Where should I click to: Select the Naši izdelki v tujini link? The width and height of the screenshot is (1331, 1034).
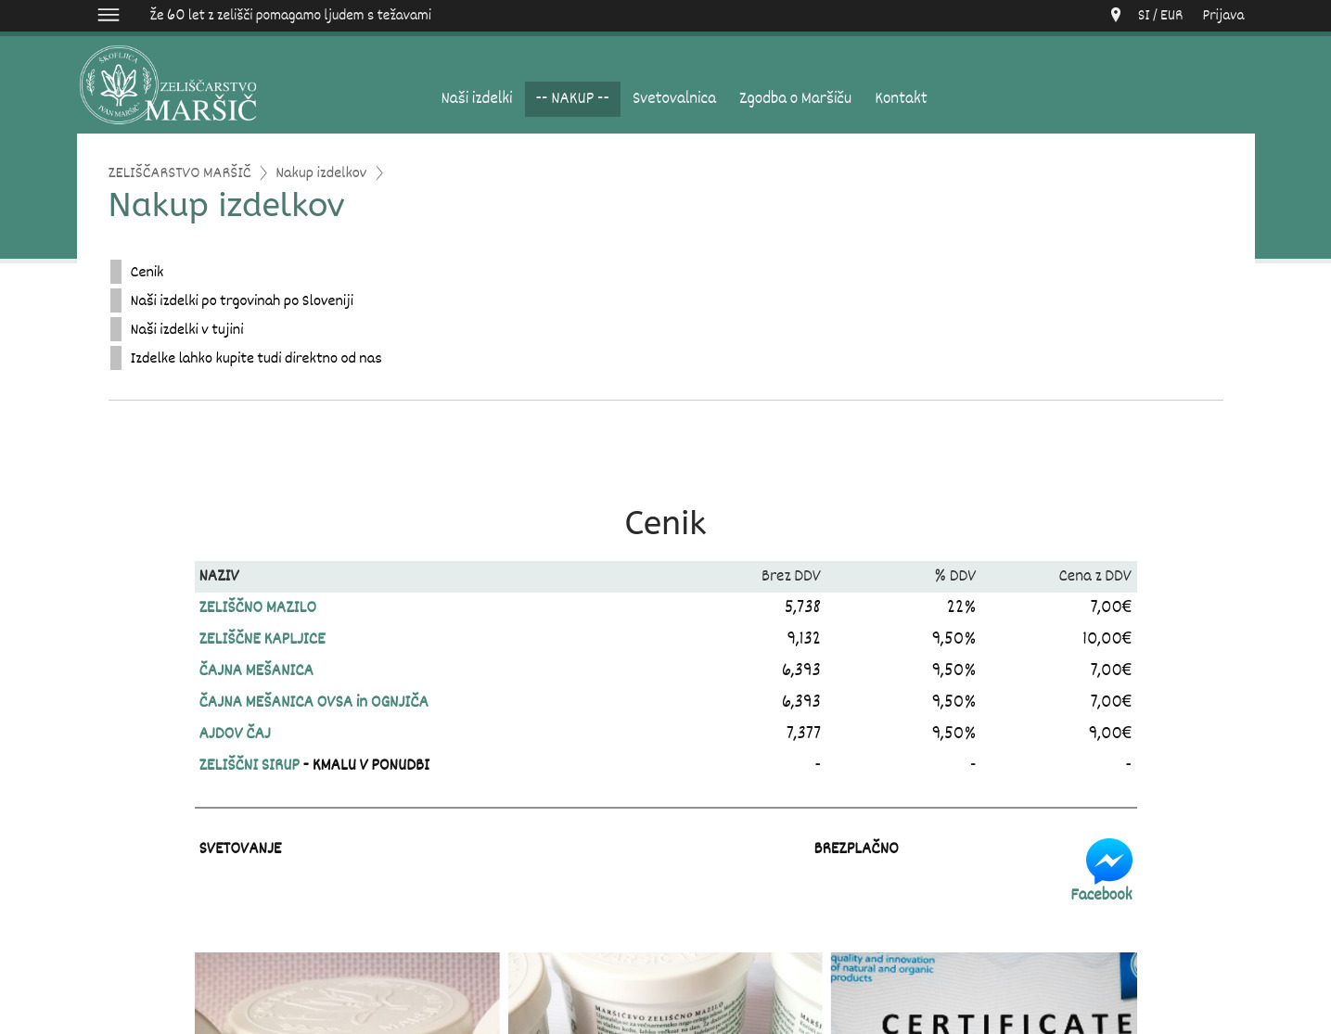coord(186,329)
